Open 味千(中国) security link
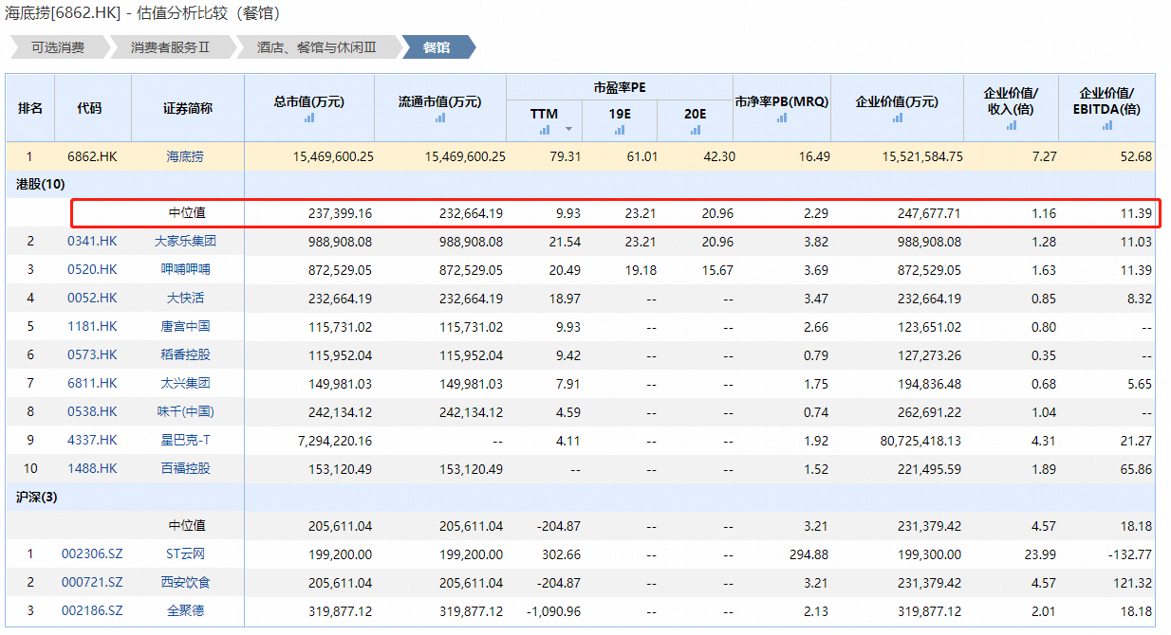Viewport: 1171px width, 635px height. click(x=185, y=411)
